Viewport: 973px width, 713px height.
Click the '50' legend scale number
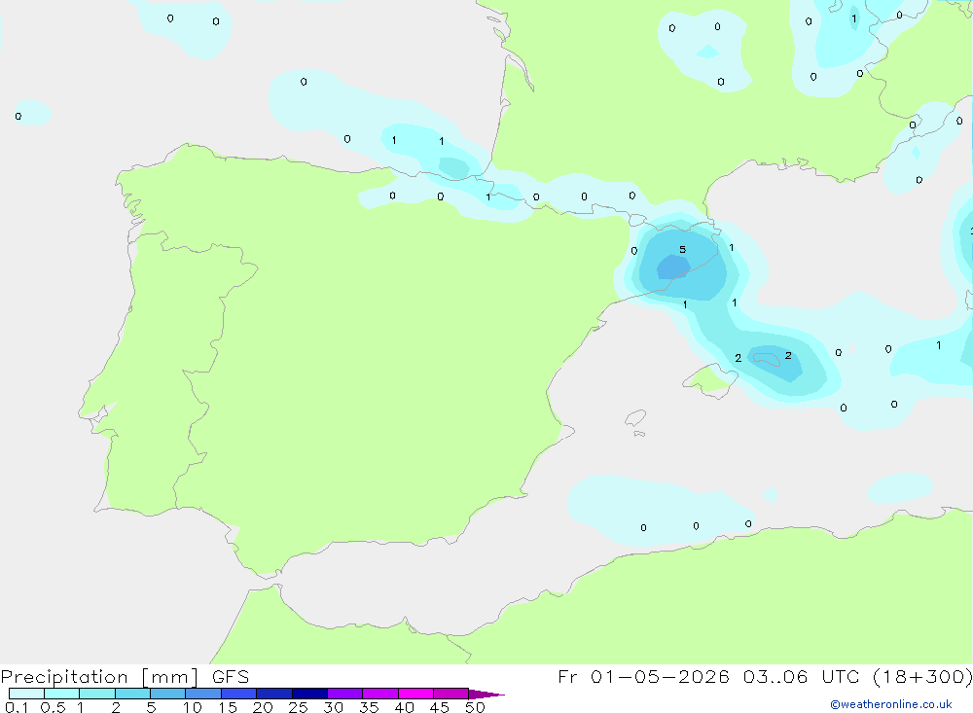point(475,707)
